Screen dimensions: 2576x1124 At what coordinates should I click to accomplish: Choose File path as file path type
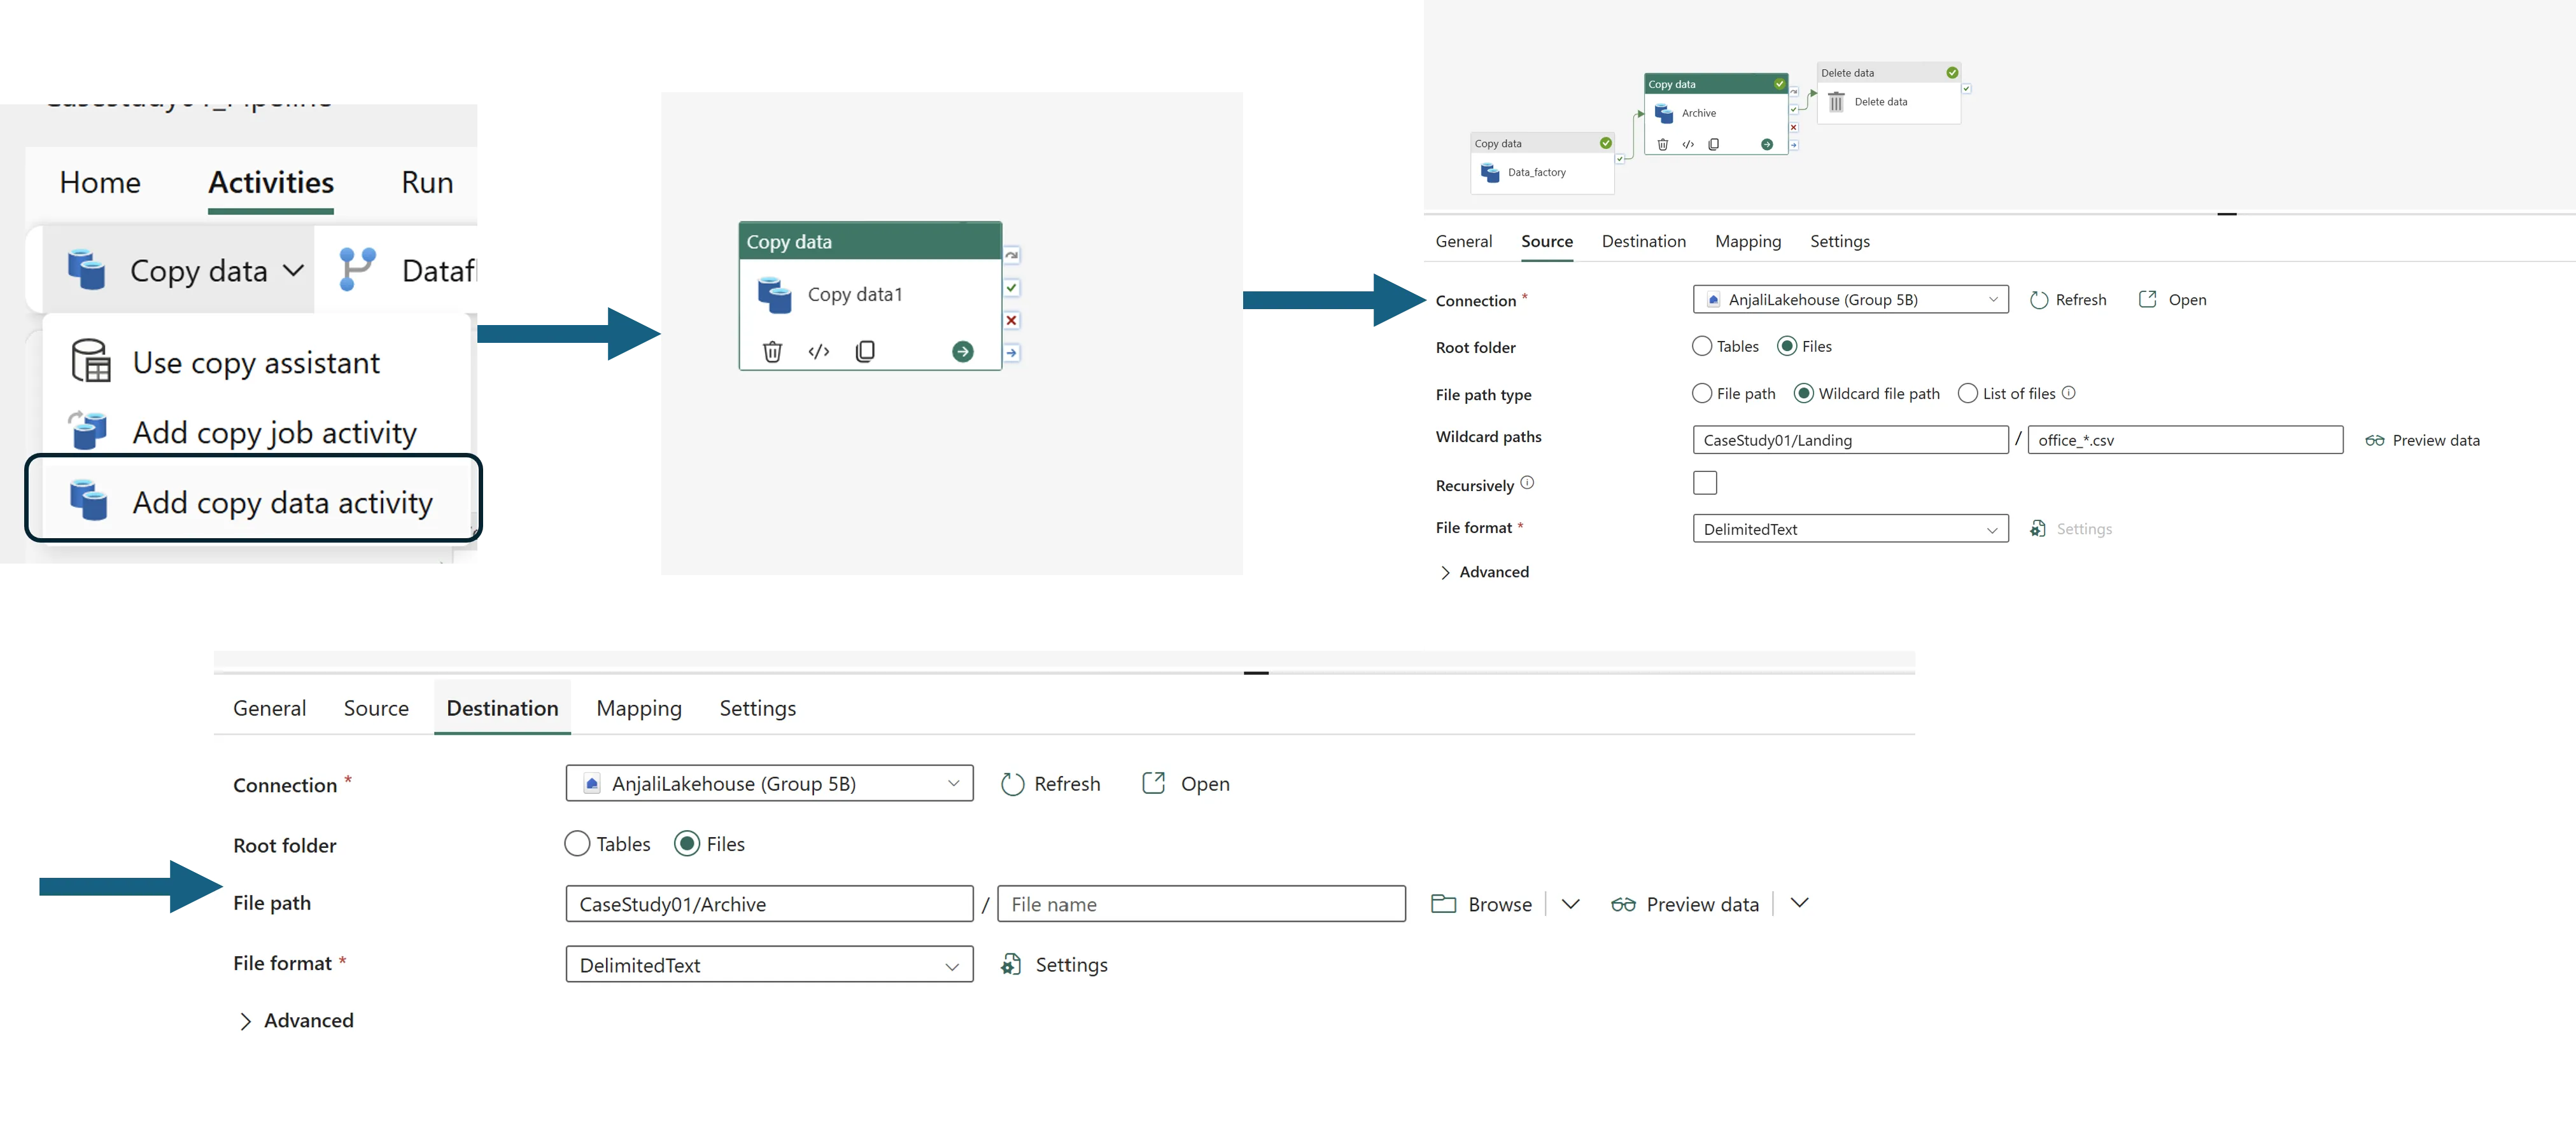1701,392
